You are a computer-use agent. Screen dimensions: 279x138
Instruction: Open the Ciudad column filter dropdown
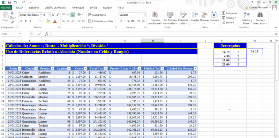36,68
